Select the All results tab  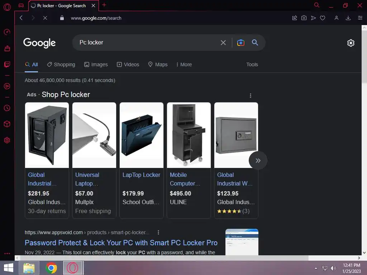pos(32,64)
